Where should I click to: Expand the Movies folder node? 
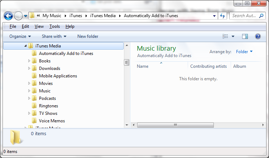point(29,83)
